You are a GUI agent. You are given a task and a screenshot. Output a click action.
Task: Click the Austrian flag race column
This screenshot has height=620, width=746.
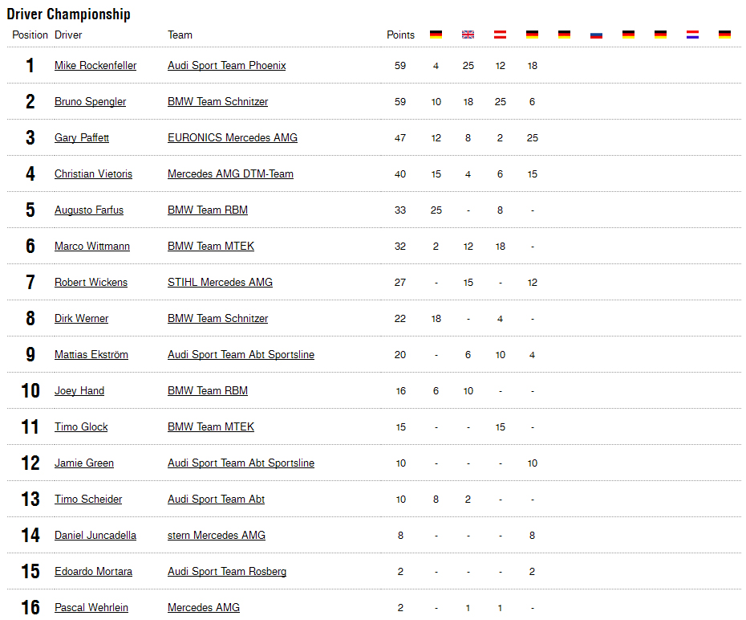pyautogui.click(x=501, y=35)
